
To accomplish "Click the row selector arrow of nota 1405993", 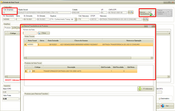I will pyautogui.click(x=25, y=44).
